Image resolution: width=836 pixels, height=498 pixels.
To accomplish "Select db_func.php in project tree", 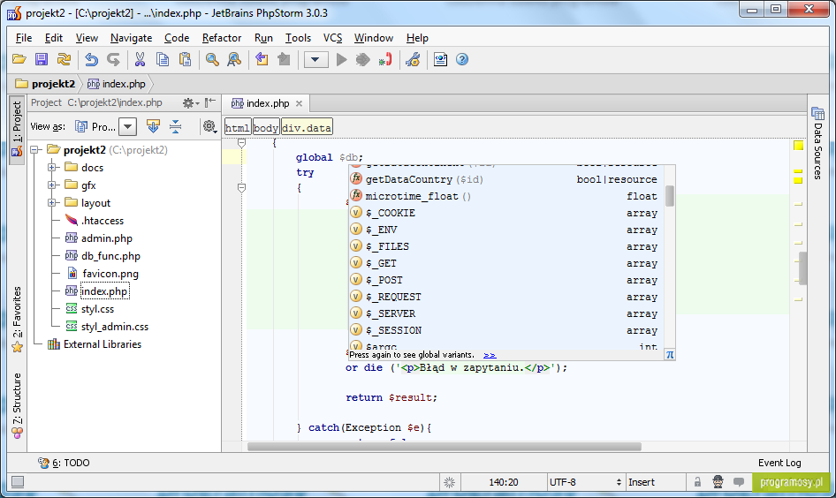I will 110,256.
